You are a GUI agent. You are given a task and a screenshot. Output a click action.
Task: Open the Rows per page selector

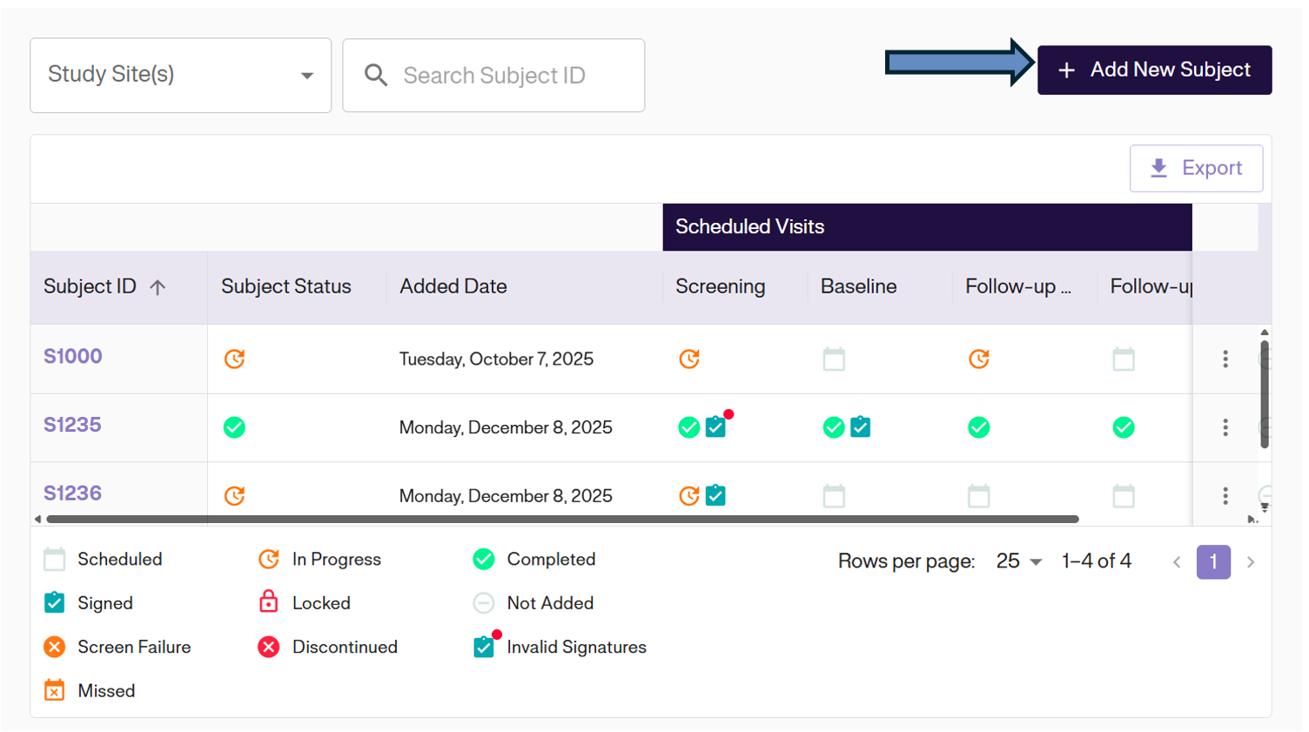[x=1017, y=561]
